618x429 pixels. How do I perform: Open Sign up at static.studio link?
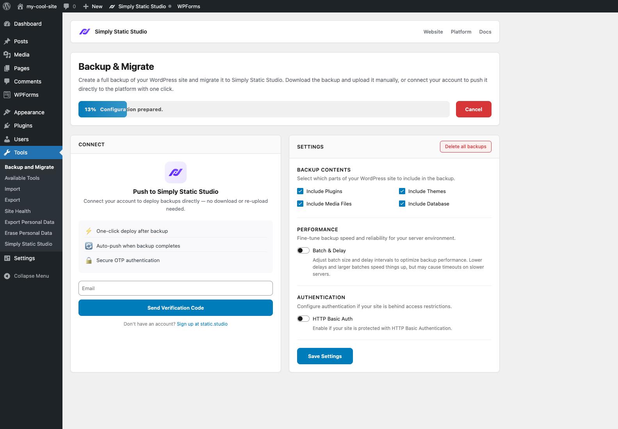pos(202,324)
